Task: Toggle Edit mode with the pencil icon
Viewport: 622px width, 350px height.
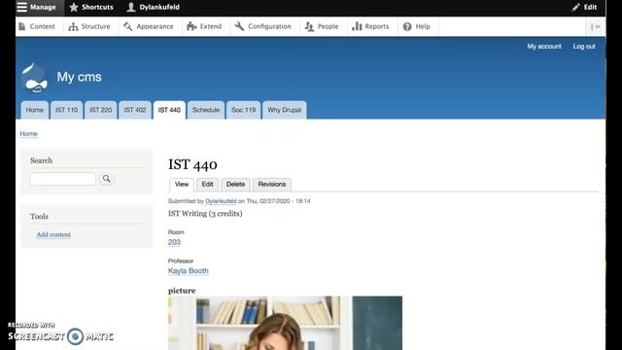Action: (x=585, y=7)
